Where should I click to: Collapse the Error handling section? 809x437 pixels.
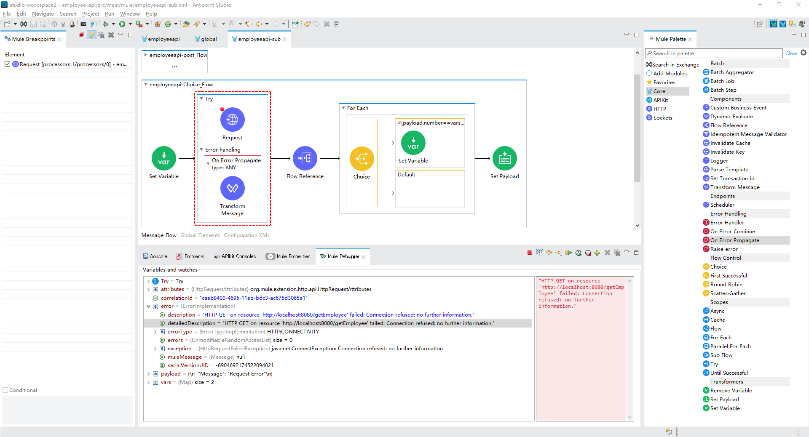[201, 149]
